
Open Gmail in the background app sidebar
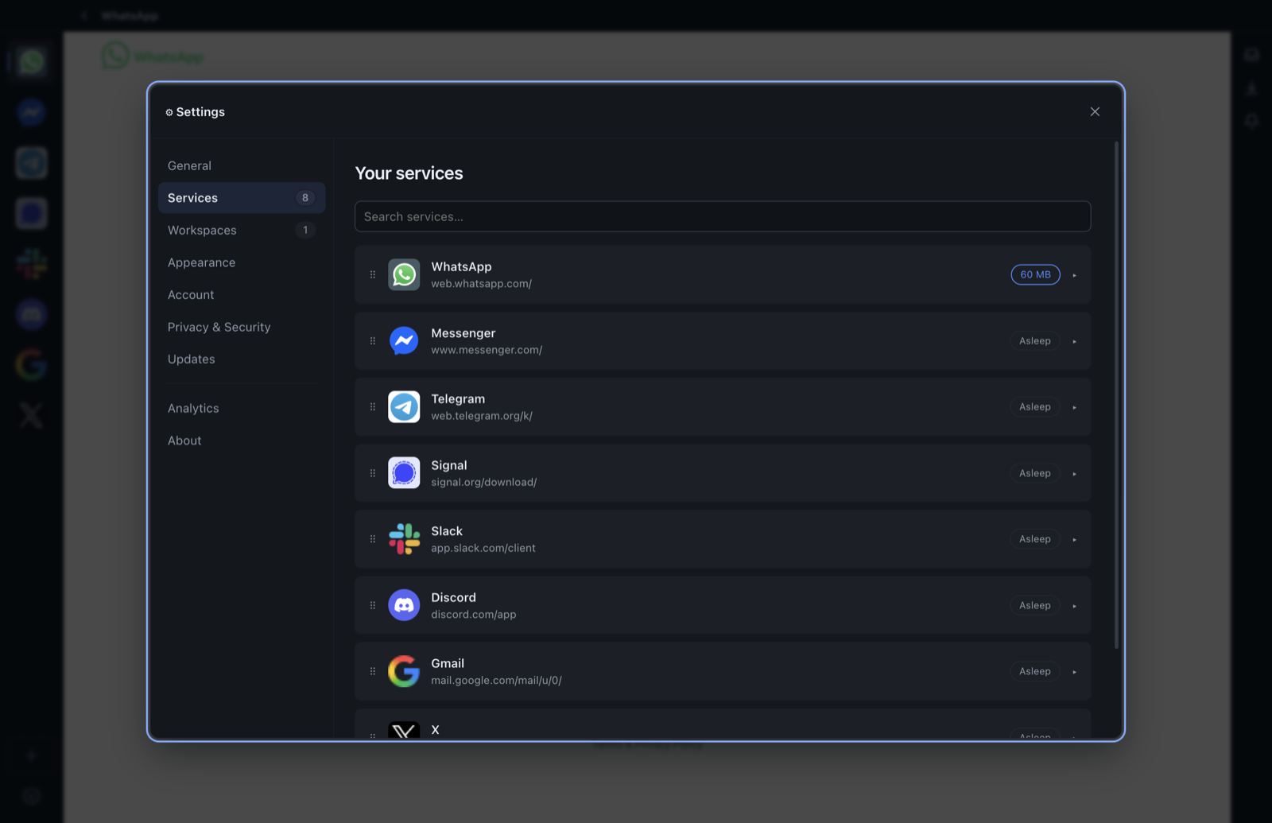[31, 365]
